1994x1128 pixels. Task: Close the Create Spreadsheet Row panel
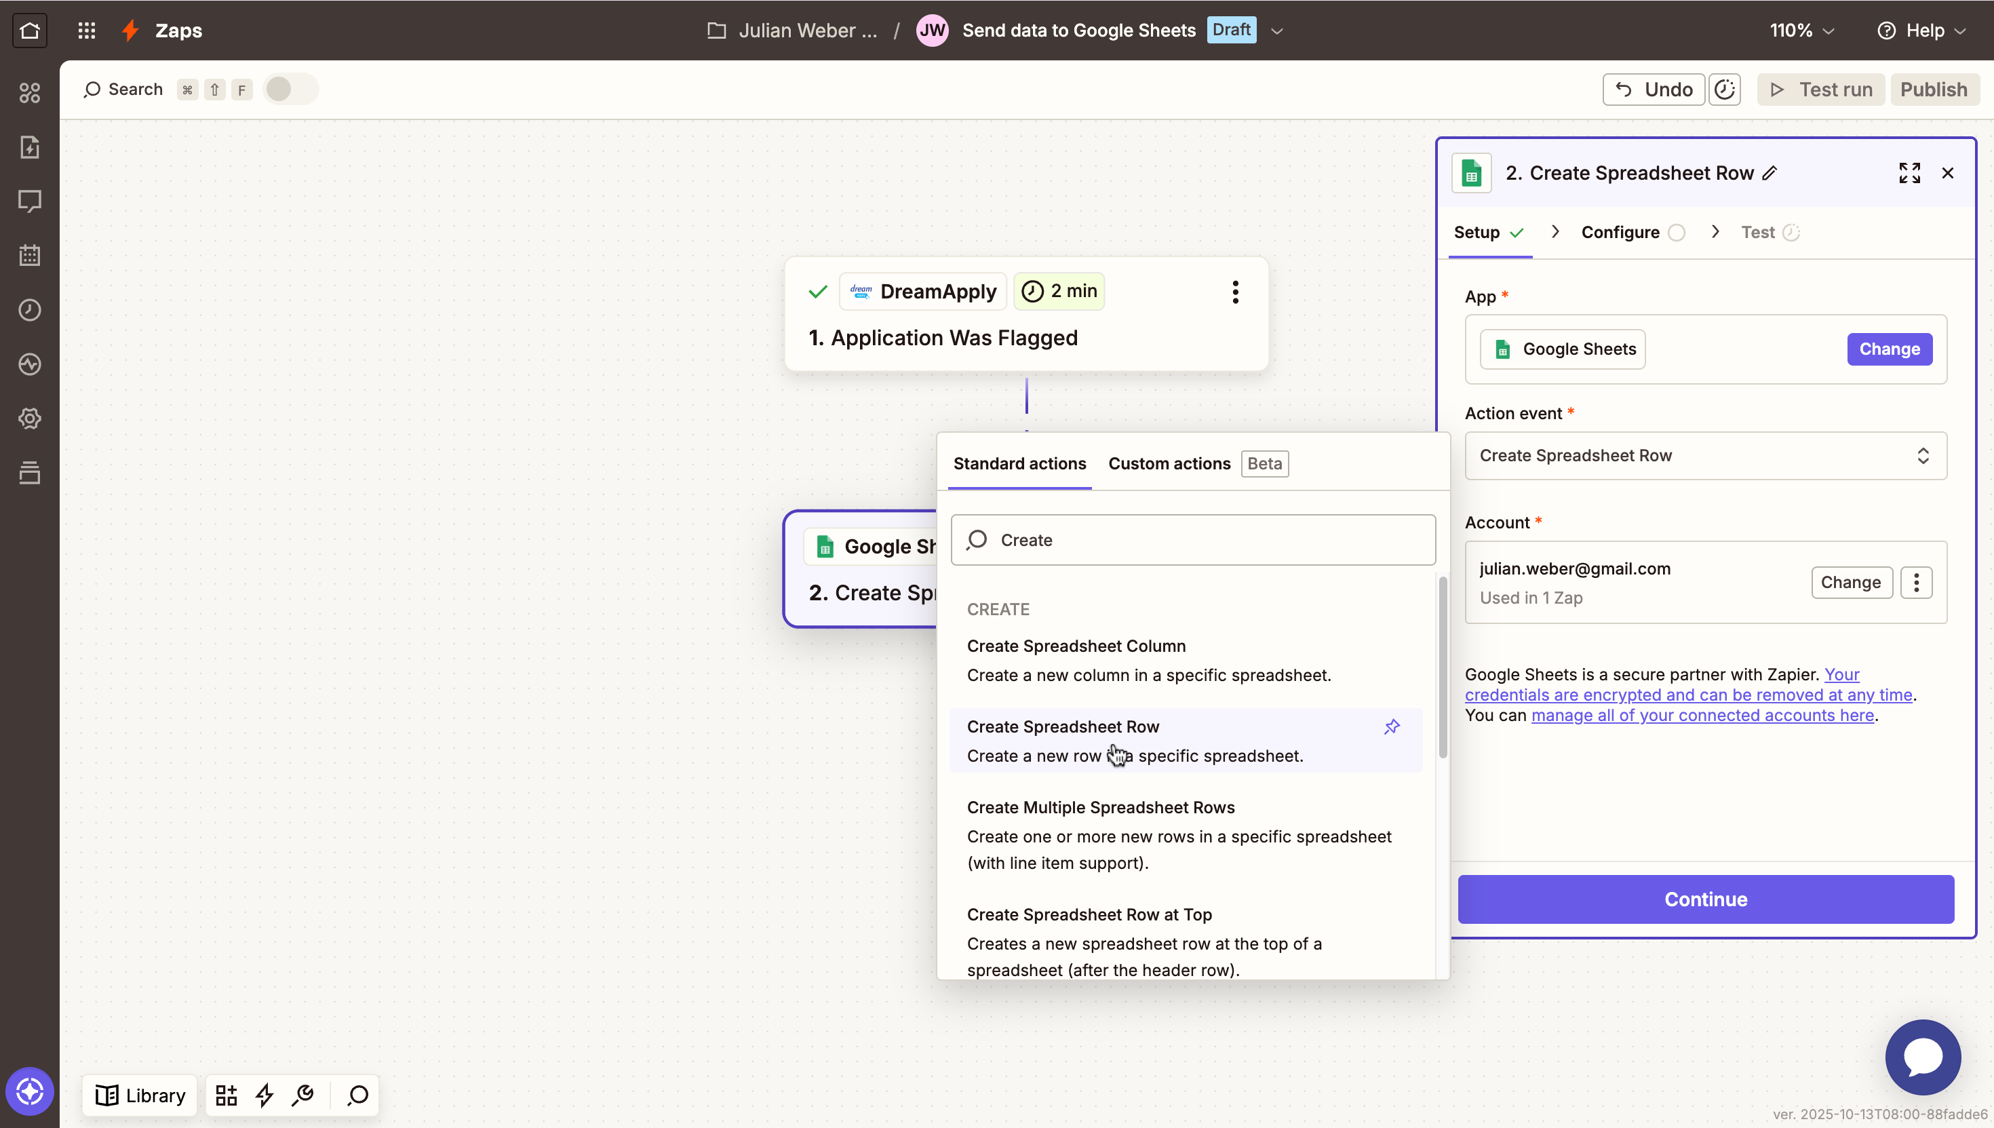(1947, 173)
